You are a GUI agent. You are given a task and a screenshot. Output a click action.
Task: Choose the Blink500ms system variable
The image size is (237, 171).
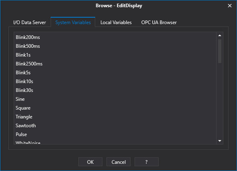coord(115,46)
